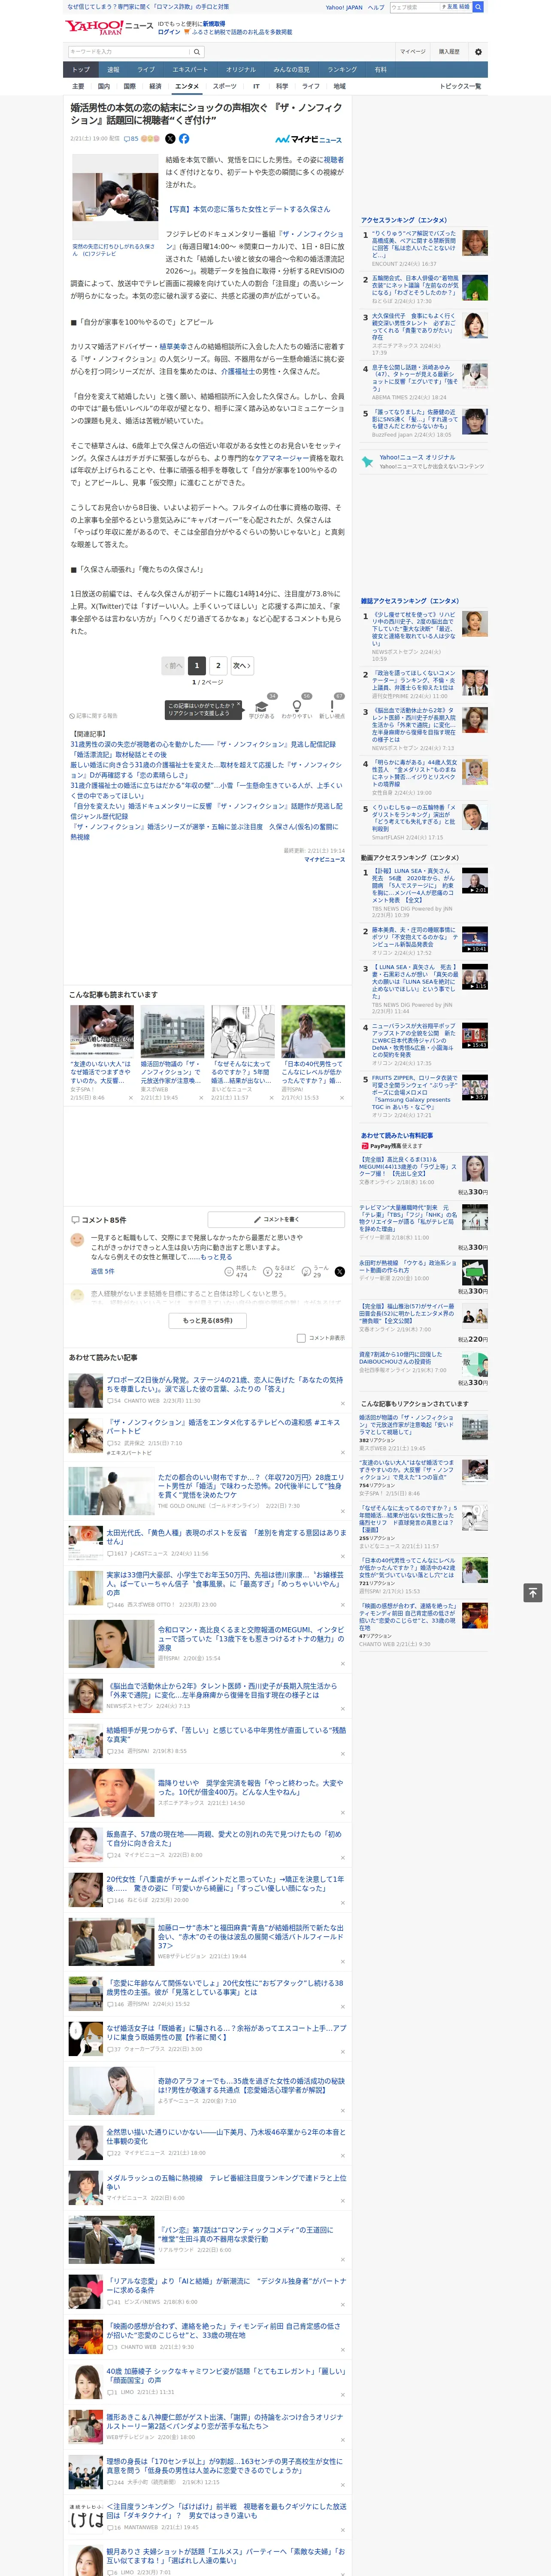The image size is (551, 2576).
Task: Click 次へ next page button
Action: pos(241,665)
